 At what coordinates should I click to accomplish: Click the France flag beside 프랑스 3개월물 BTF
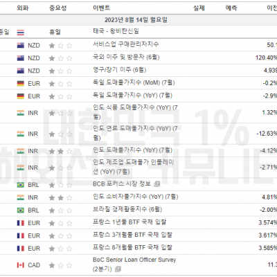coord(21,235)
